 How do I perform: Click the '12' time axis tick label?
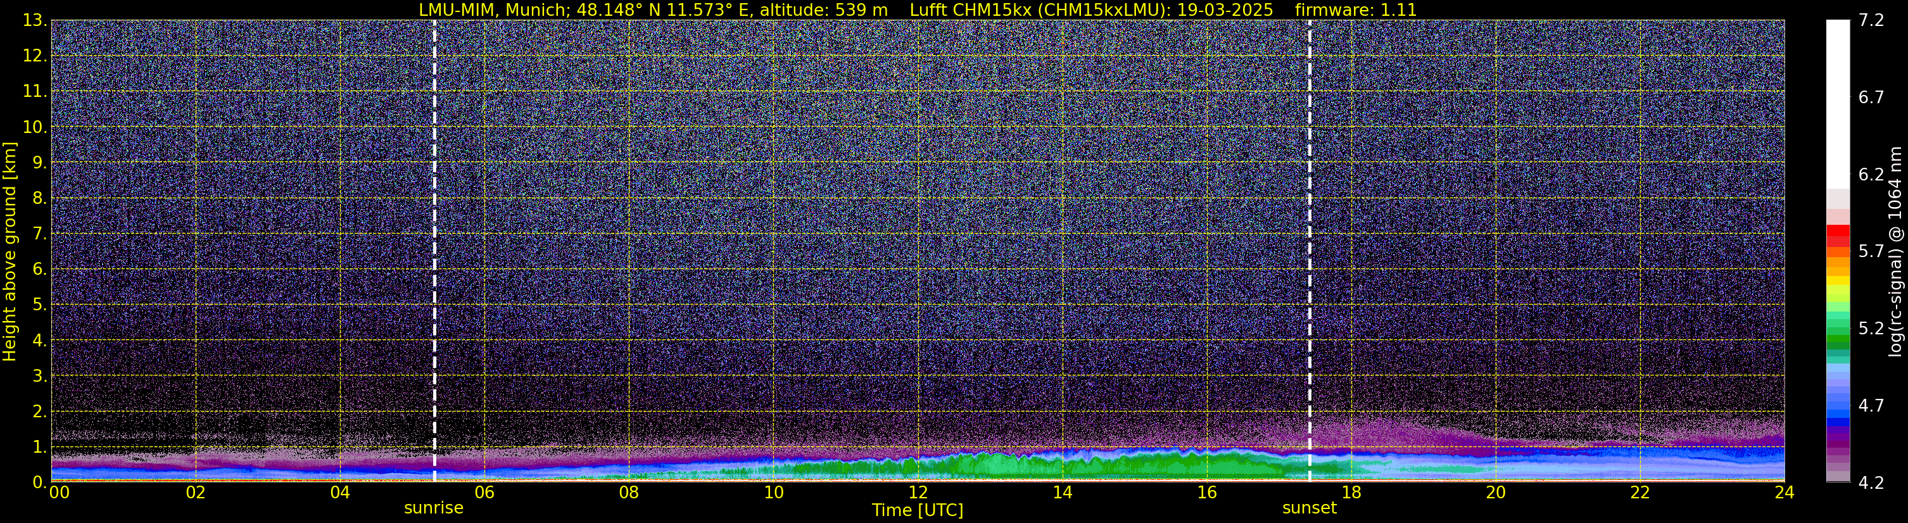coord(918,493)
